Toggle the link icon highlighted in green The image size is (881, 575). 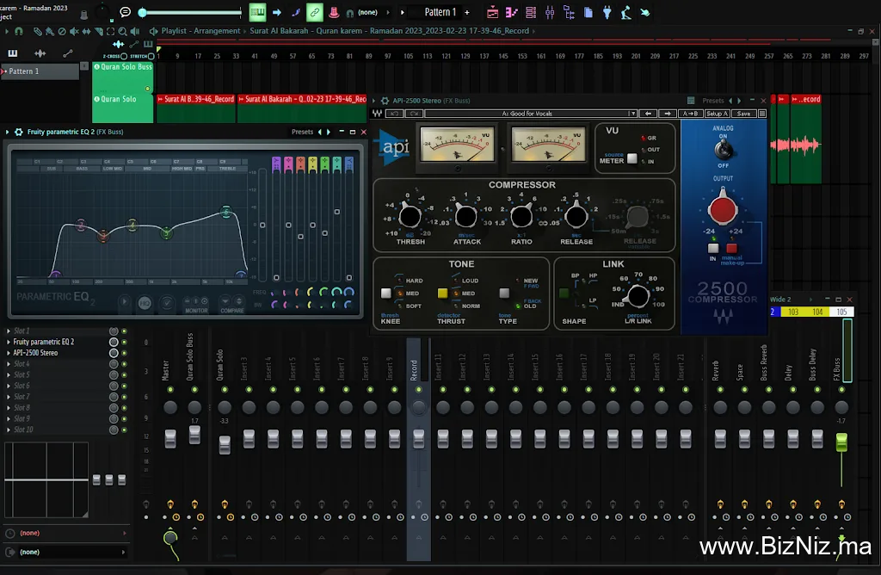click(x=314, y=12)
